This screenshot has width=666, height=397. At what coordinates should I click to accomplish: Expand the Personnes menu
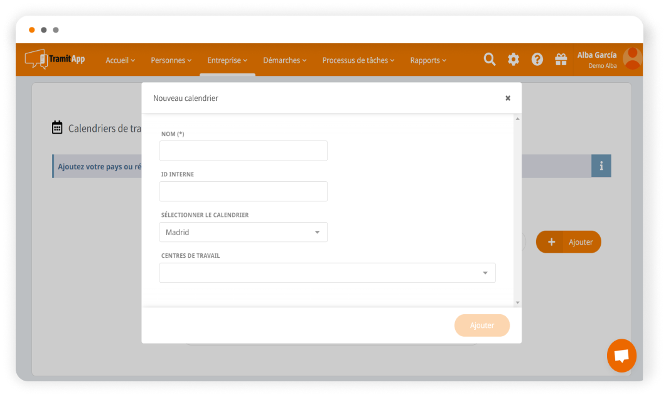click(171, 60)
